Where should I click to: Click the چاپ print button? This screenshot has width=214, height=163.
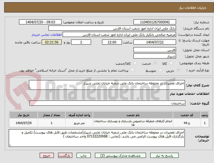[84, 156]
